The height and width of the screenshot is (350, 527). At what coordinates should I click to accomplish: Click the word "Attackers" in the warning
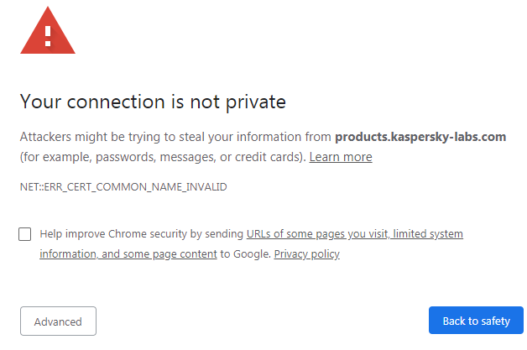pos(47,136)
